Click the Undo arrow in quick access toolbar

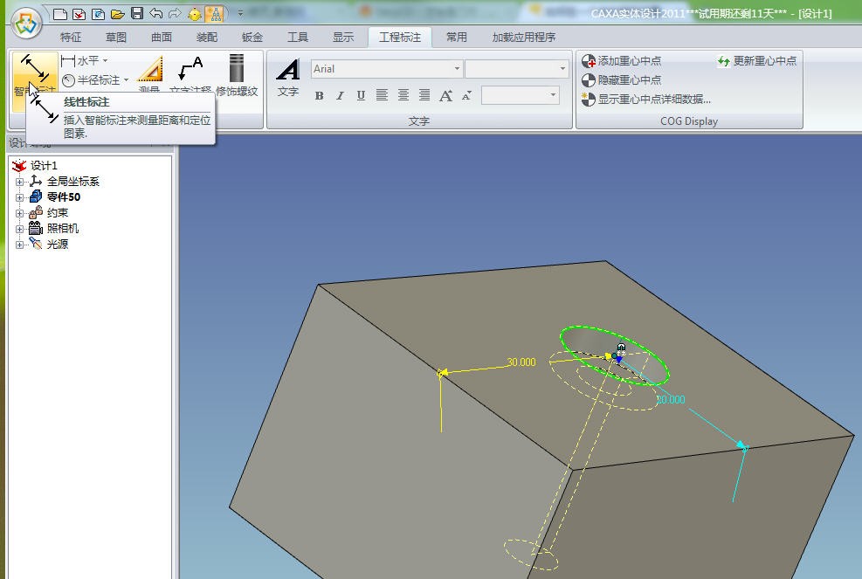[156, 14]
